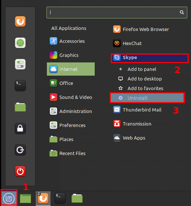191x206 pixels.
Task: Launch Web Apps from the application list
Action: click(129, 138)
